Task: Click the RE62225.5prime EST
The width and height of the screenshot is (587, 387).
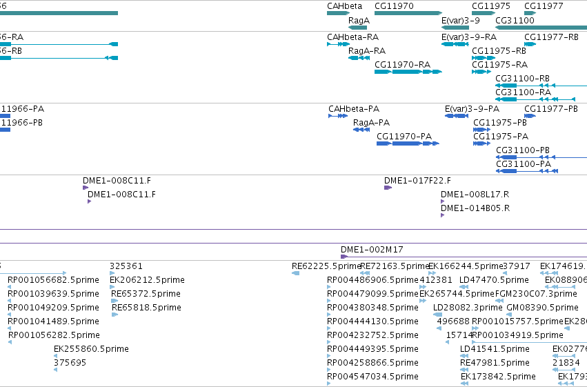Action: tap(295, 273)
